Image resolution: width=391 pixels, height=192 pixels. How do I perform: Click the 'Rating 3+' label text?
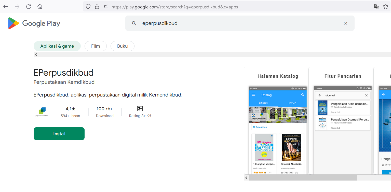tap(137, 116)
